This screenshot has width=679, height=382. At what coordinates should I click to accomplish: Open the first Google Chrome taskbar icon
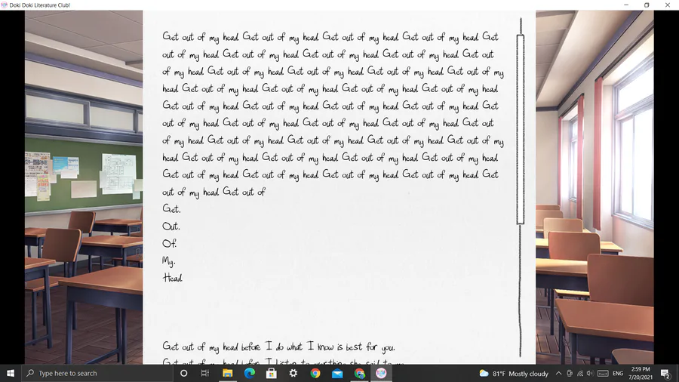(315, 373)
